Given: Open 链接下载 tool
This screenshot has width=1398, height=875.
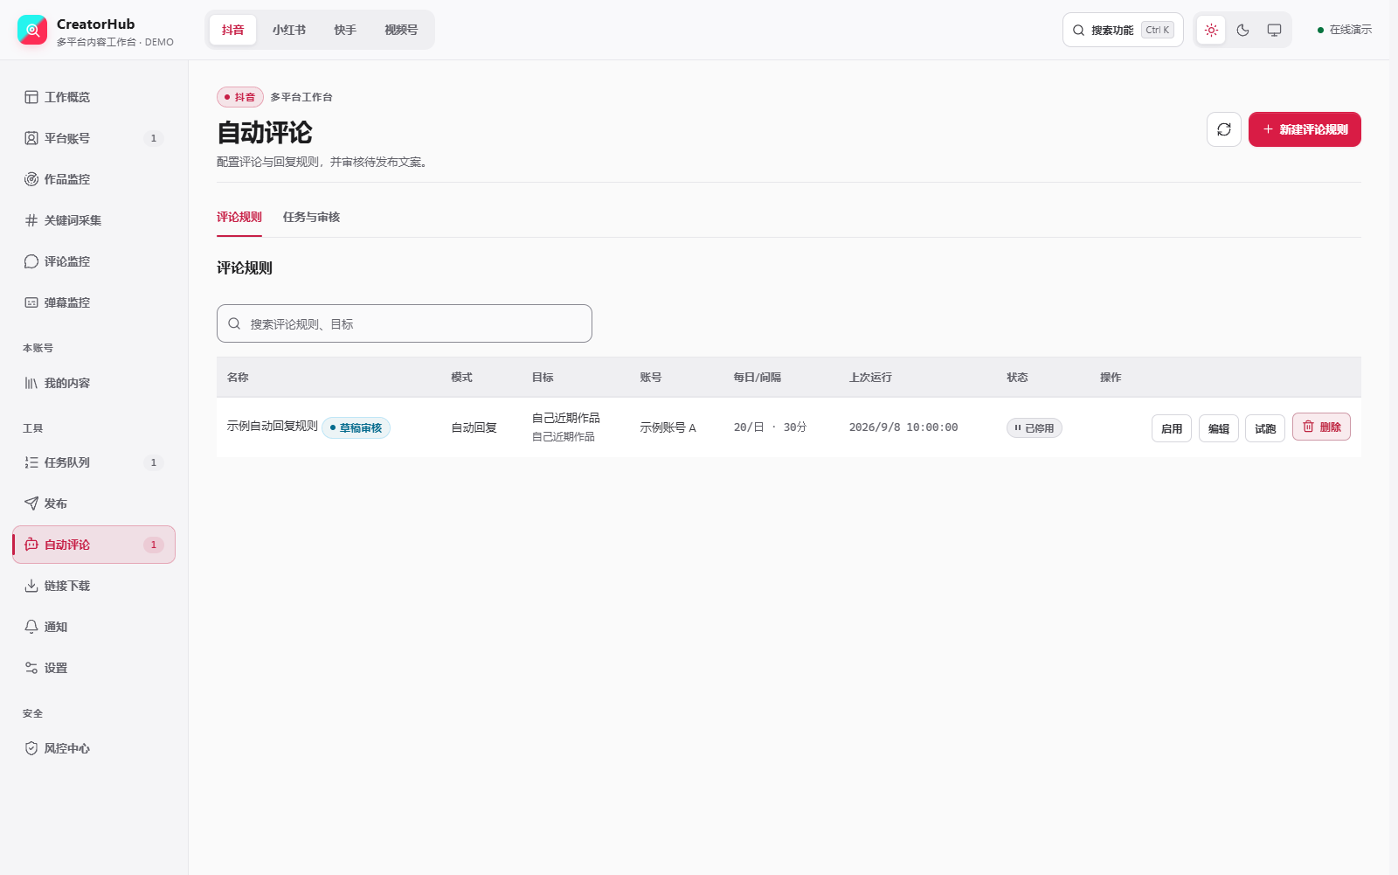Looking at the screenshot, I should point(93,586).
